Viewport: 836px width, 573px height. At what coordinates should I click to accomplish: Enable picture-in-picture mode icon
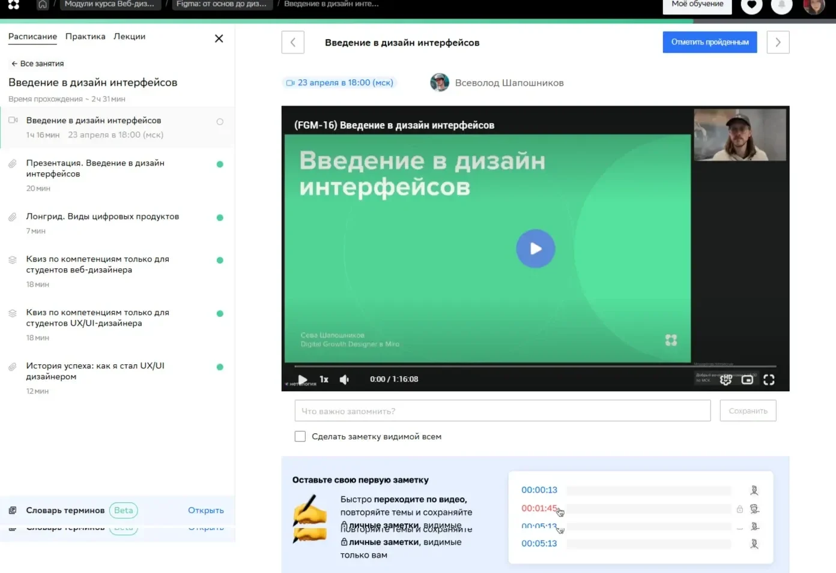(x=747, y=380)
